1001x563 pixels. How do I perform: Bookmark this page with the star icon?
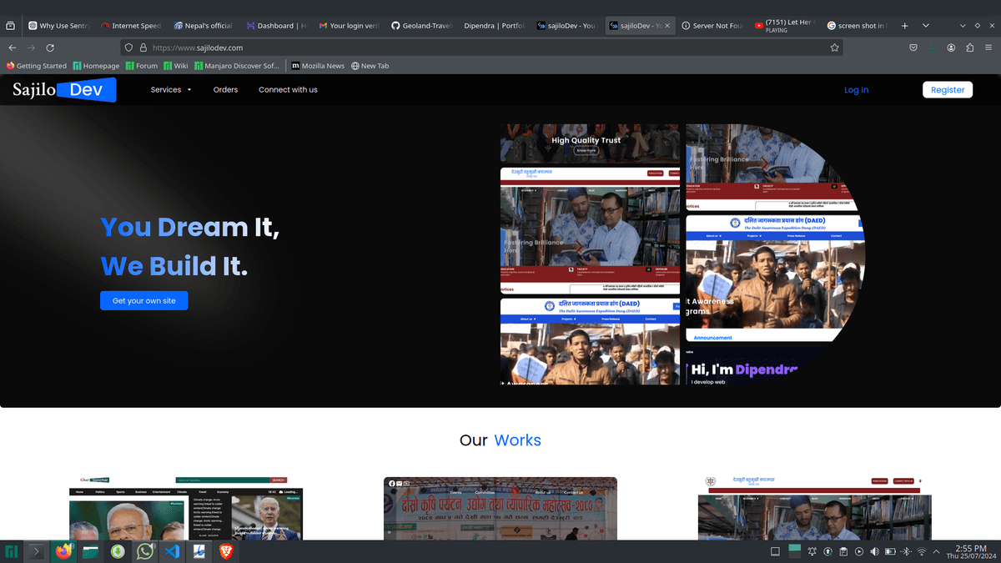pos(834,48)
